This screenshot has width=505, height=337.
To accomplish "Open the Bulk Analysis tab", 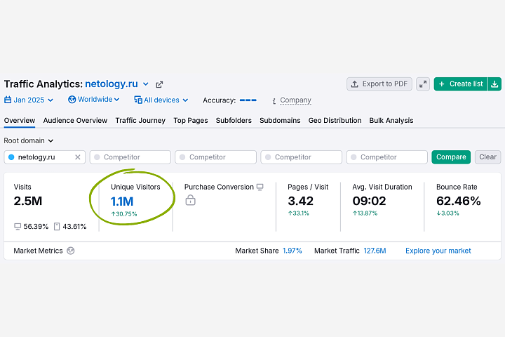I will click(391, 120).
